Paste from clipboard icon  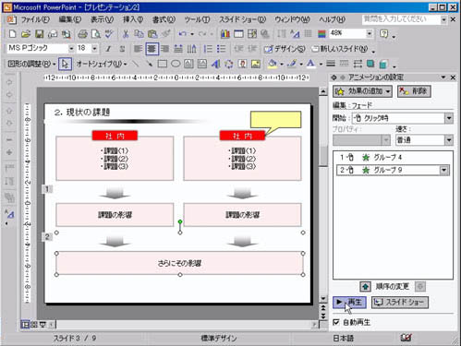point(152,33)
